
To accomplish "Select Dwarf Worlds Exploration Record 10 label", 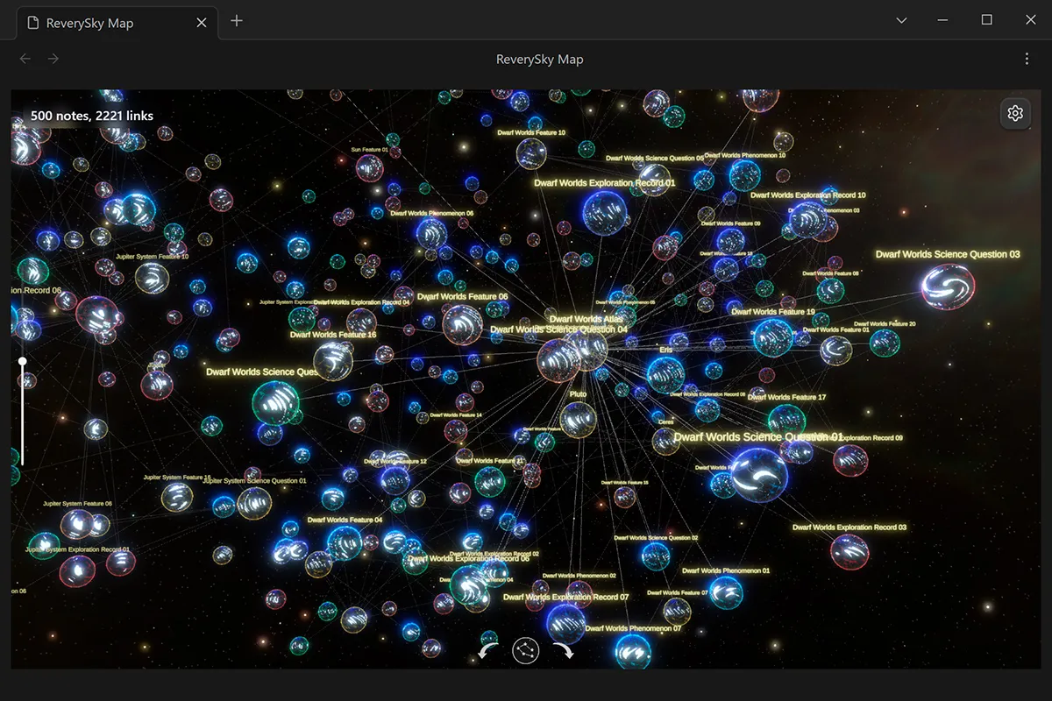I will pos(808,195).
